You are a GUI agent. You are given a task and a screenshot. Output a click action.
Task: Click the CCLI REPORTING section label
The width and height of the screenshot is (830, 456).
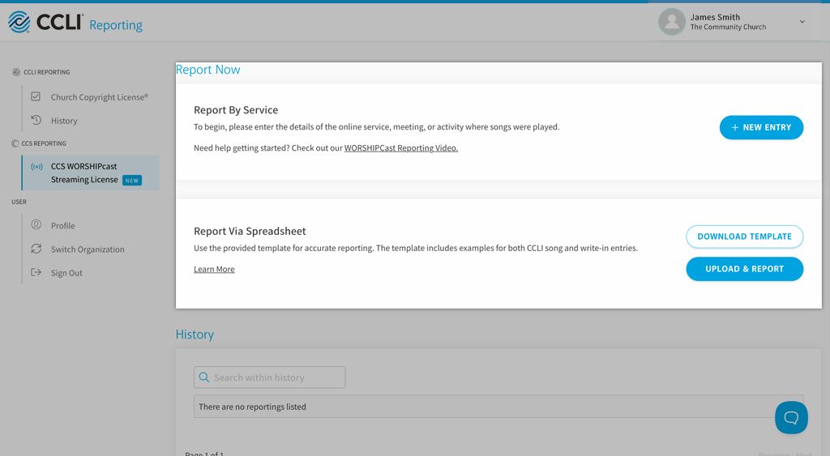click(46, 72)
